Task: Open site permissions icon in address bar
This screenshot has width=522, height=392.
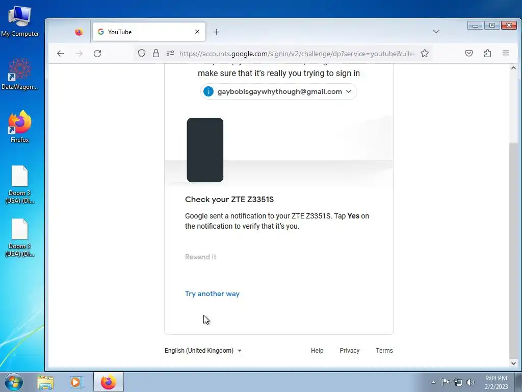Action: click(x=170, y=53)
